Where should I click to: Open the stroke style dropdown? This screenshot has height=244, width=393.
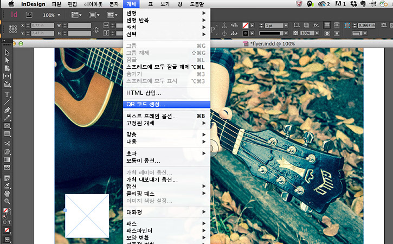point(286,33)
